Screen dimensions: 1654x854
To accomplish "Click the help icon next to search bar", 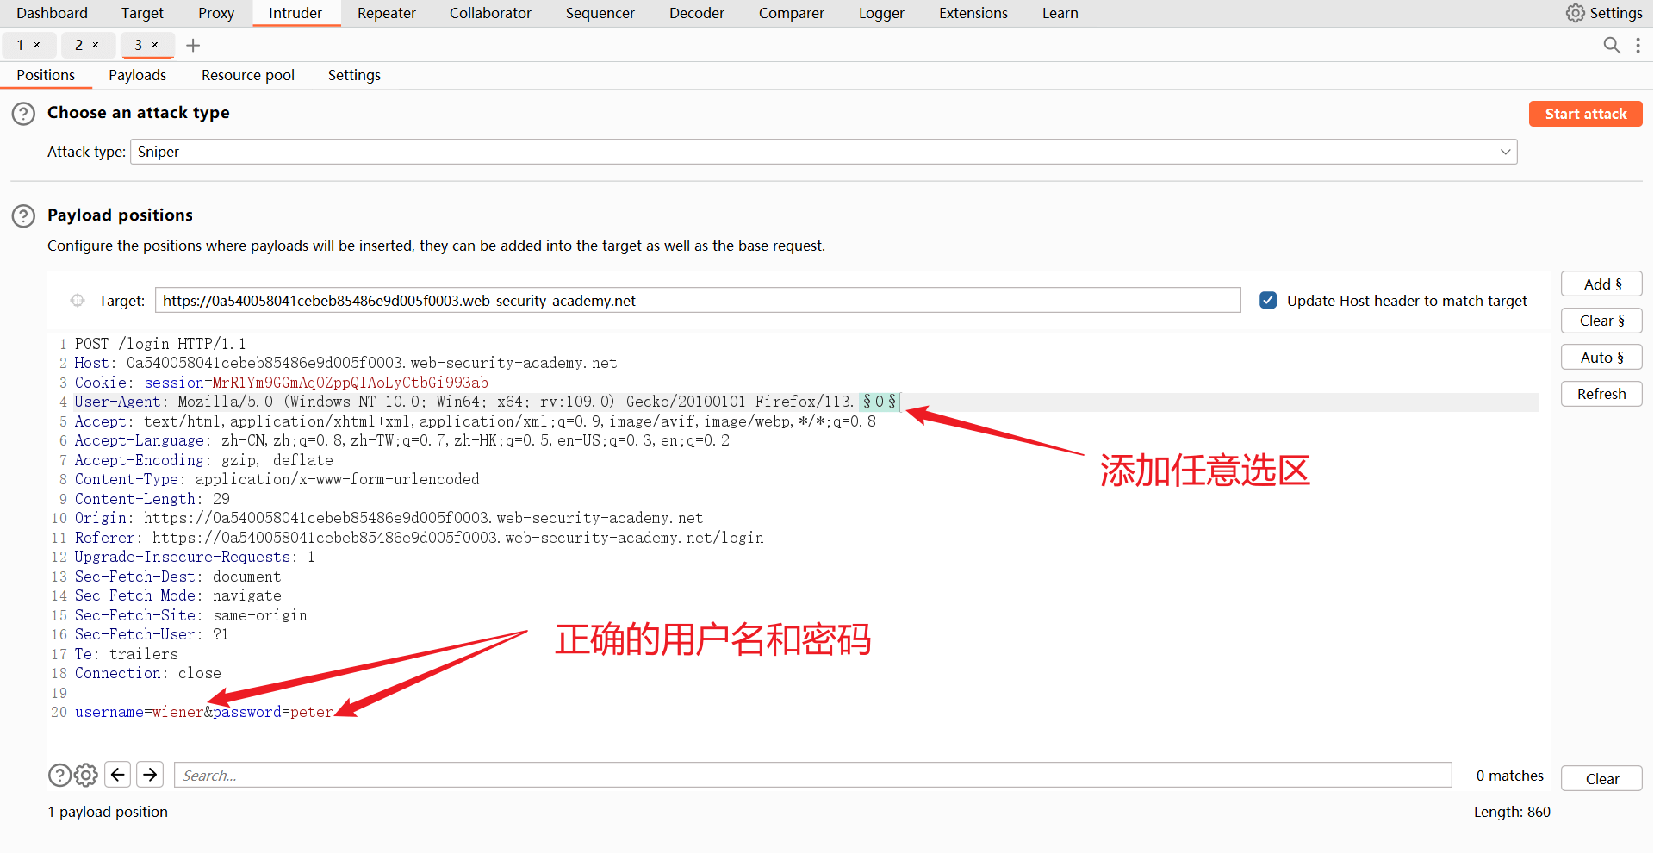I will [x=59, y=776].
